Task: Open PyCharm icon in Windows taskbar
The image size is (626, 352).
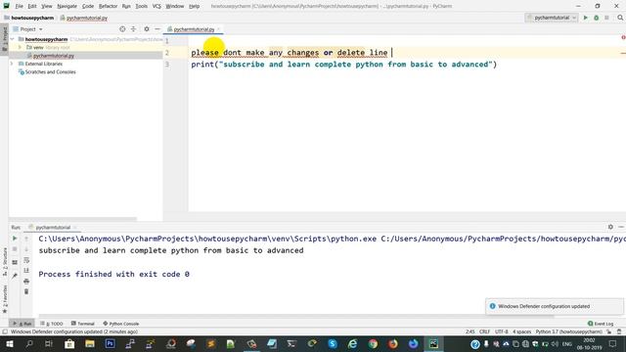Action: click(433, 343)
